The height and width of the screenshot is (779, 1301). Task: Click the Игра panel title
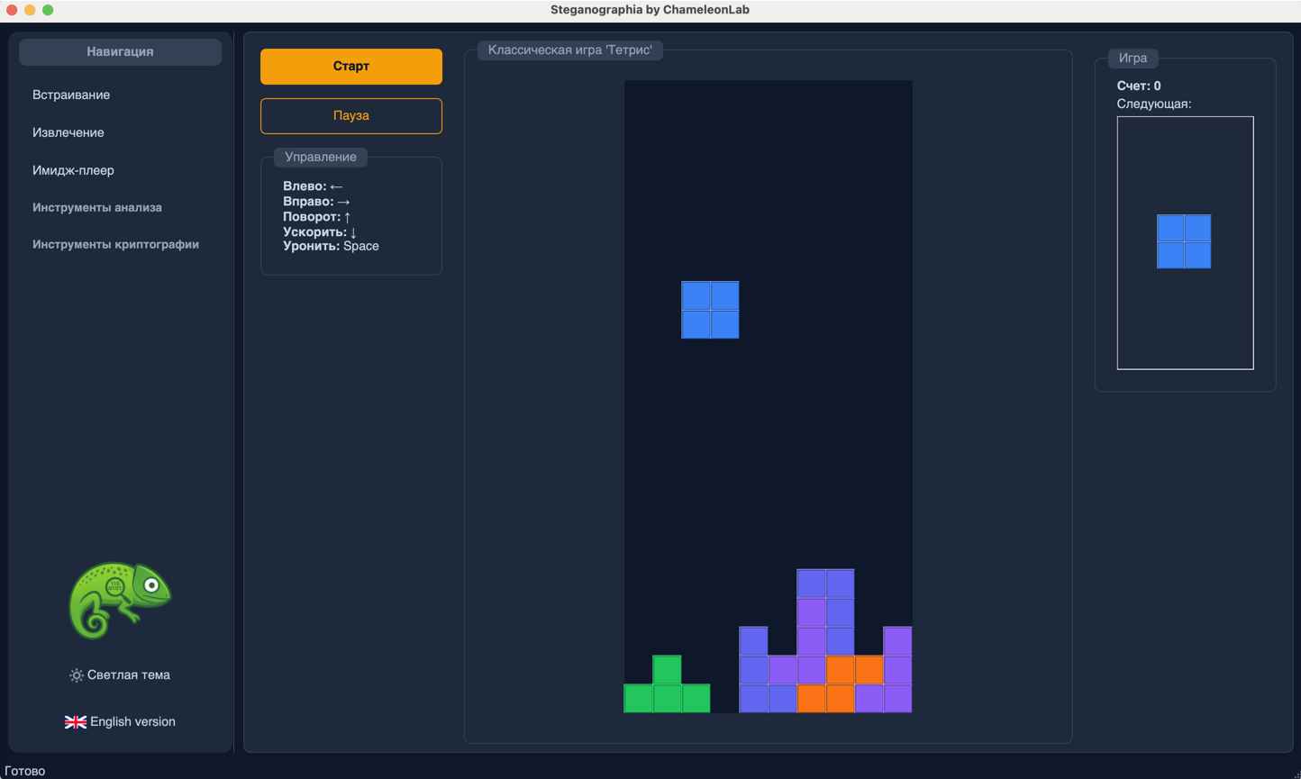[x=1133, y=59]
